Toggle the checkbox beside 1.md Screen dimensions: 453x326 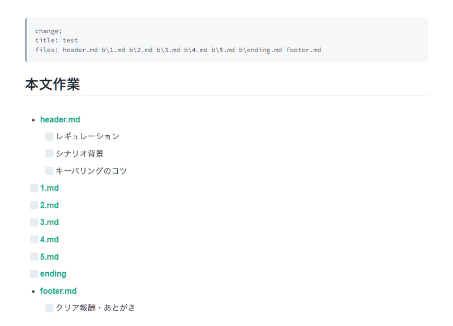34,188
